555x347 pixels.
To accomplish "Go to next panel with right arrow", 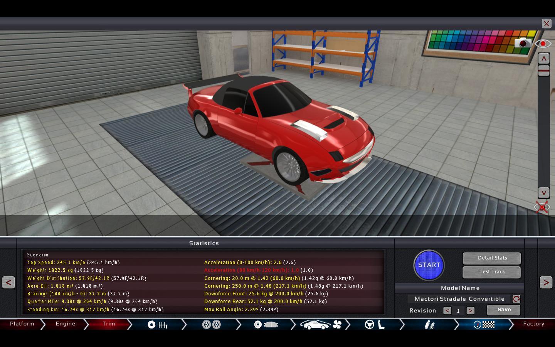I will (546, 283).
